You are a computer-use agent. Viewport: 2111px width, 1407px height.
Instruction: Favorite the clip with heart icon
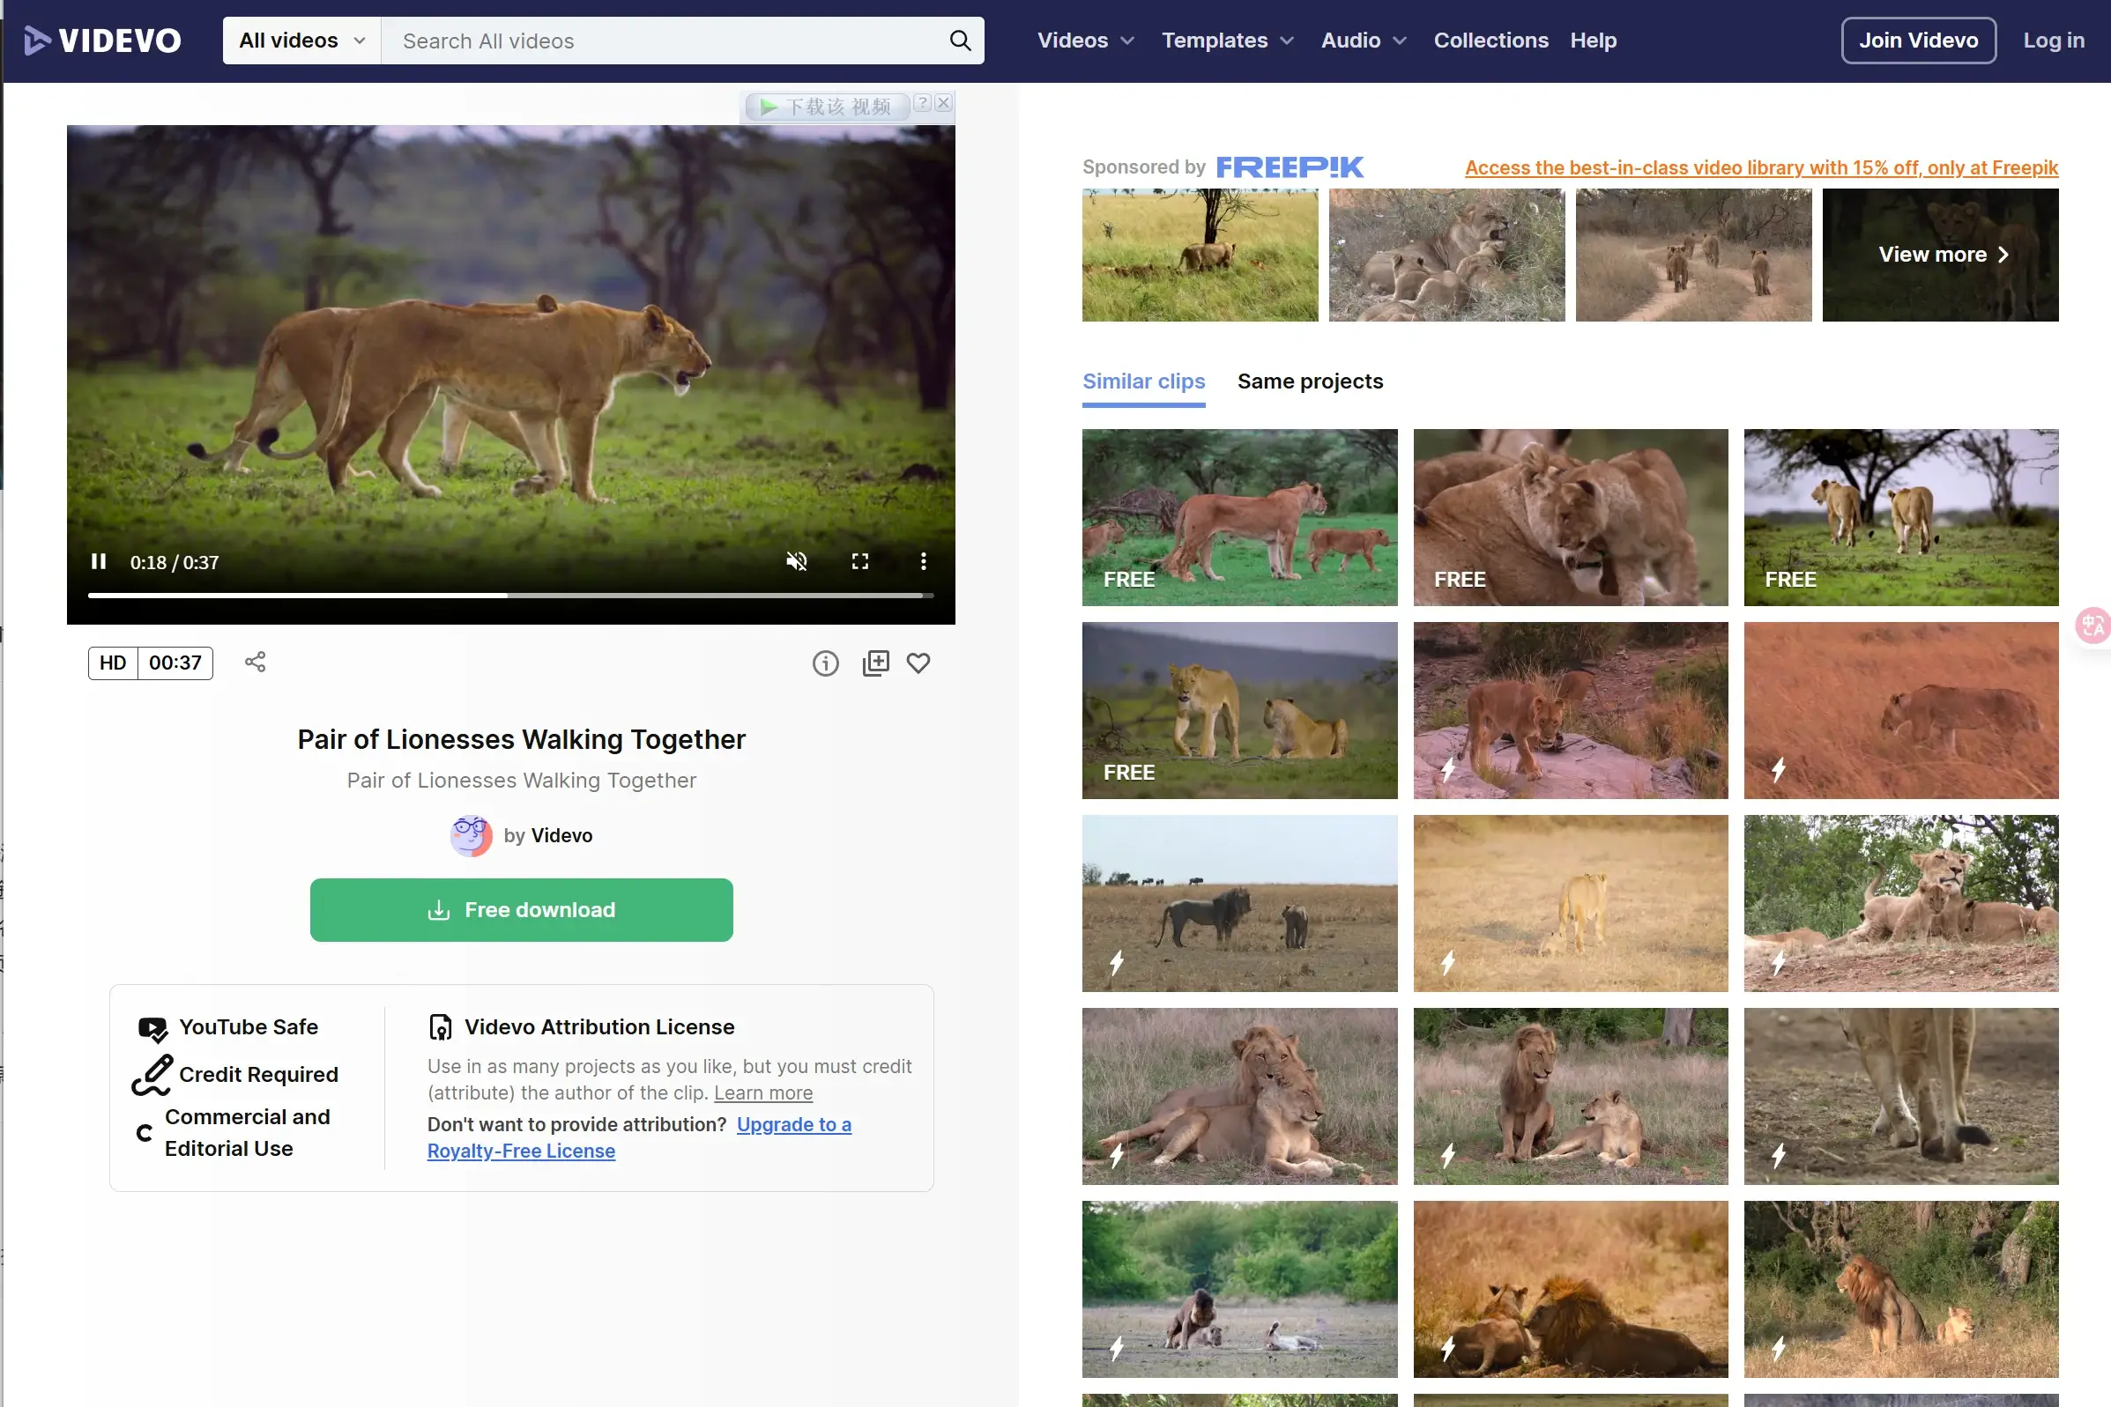pyautogui.click(x=918, y=663)
